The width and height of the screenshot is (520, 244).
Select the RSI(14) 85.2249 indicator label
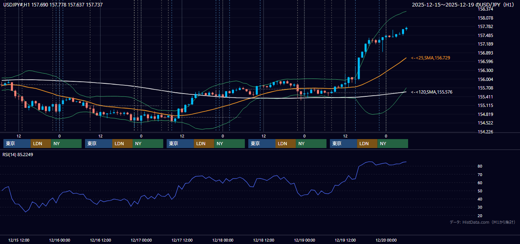pos(18,155)
